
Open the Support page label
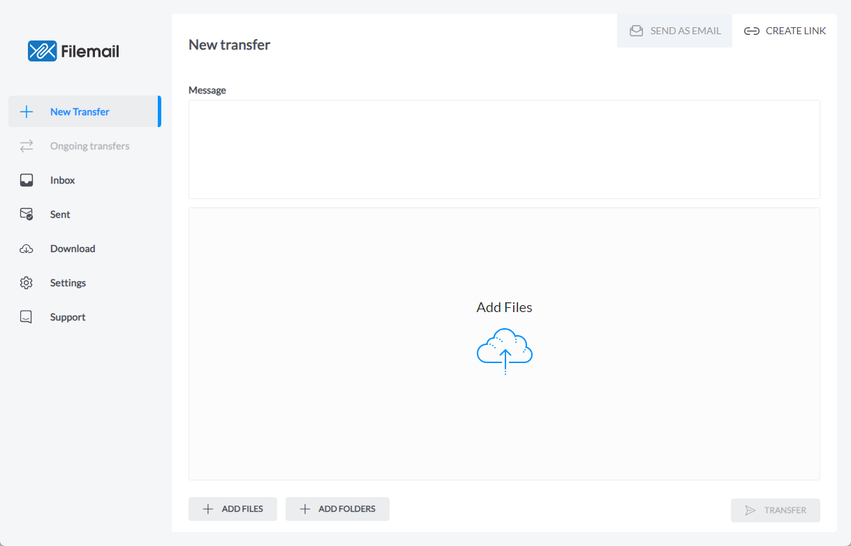pos(68,317)
